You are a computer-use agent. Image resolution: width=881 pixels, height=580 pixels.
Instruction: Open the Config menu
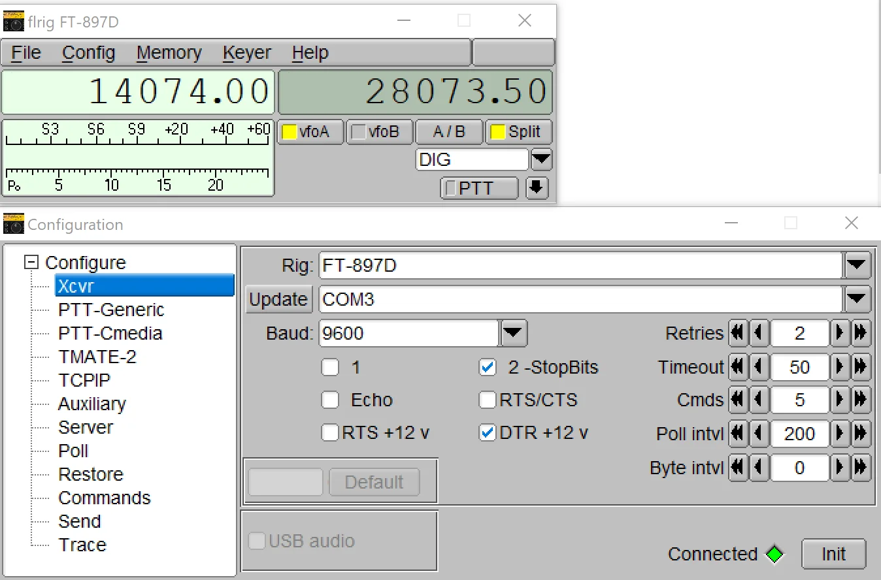[88, 53]
